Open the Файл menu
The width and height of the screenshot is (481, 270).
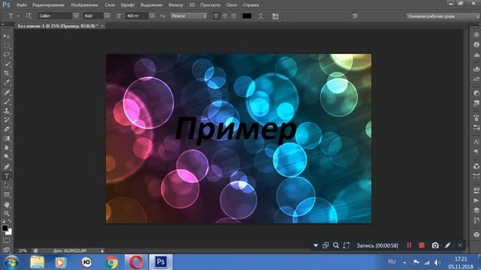[x=22, y=5]
